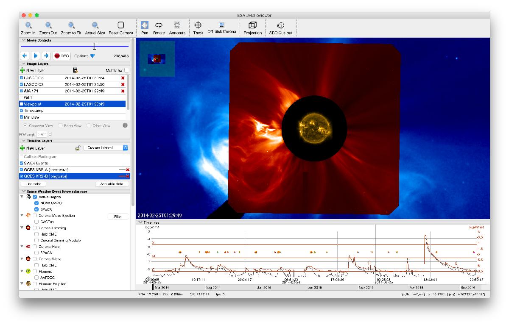Check the Coronal Mass Ejection checkbox

(x=36, y=216)
